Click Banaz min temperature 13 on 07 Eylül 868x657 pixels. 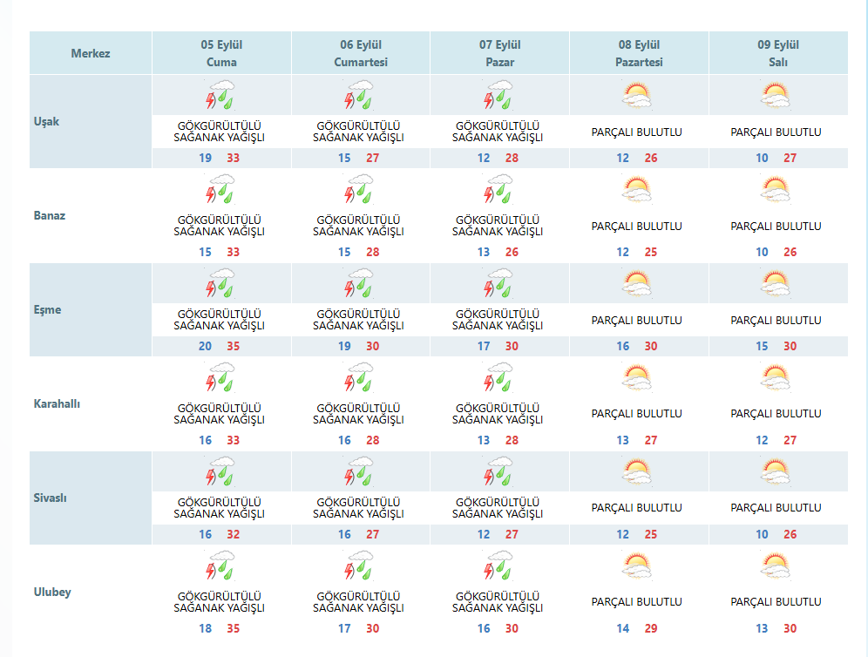(x=484, y=252)
